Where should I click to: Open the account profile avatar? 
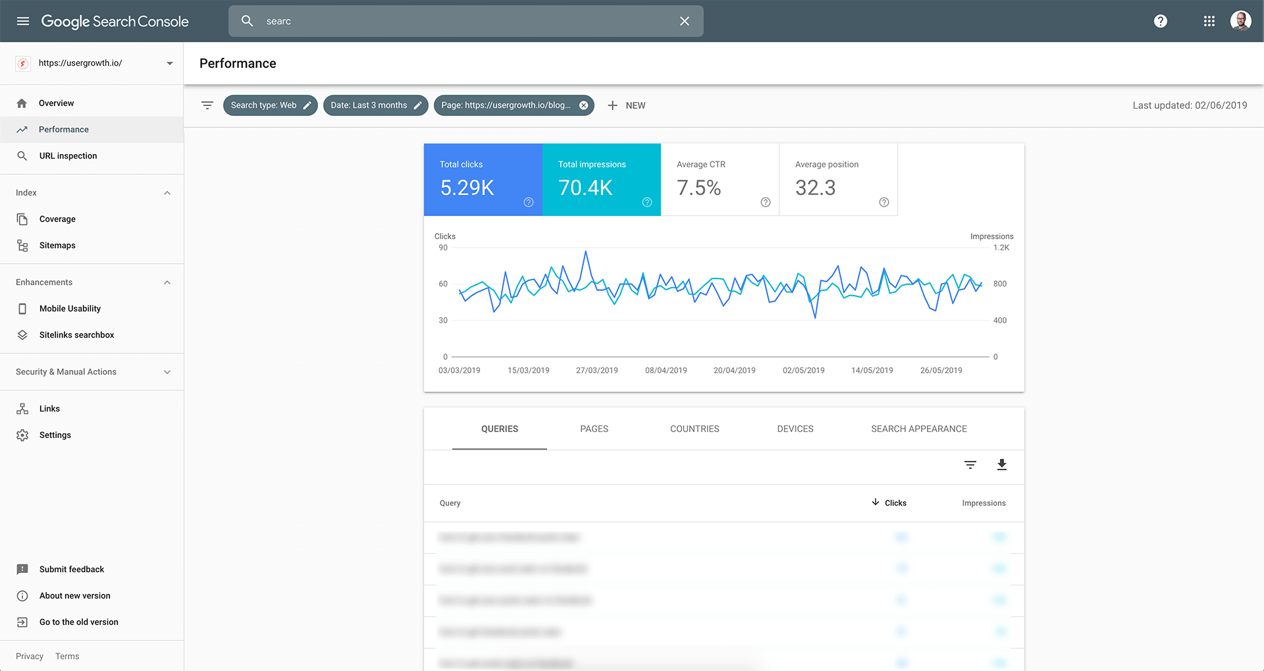click(x=1241, y=21)
